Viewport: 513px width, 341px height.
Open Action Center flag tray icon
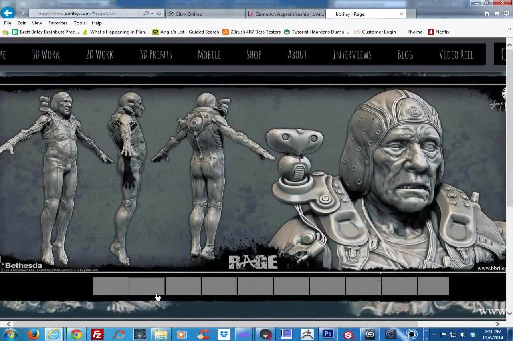pos(444,335)
